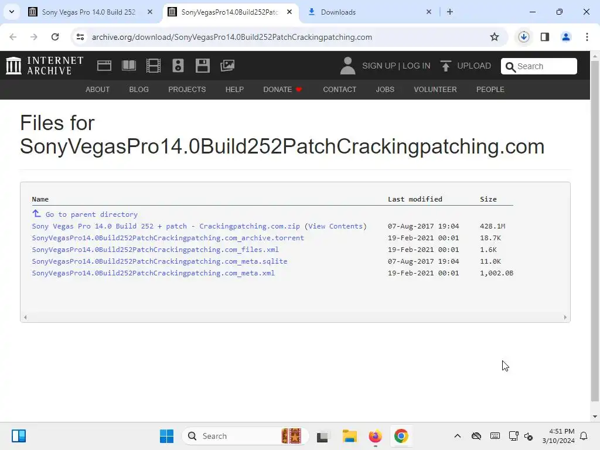This screenshot has height=450, width=600.
Task: Click the UPLOAD link
Action: pyautogui.click(x=474, y=66)
